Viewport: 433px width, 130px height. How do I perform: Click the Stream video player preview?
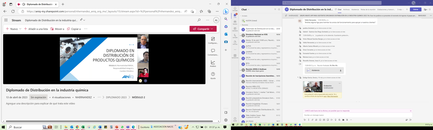104,59
